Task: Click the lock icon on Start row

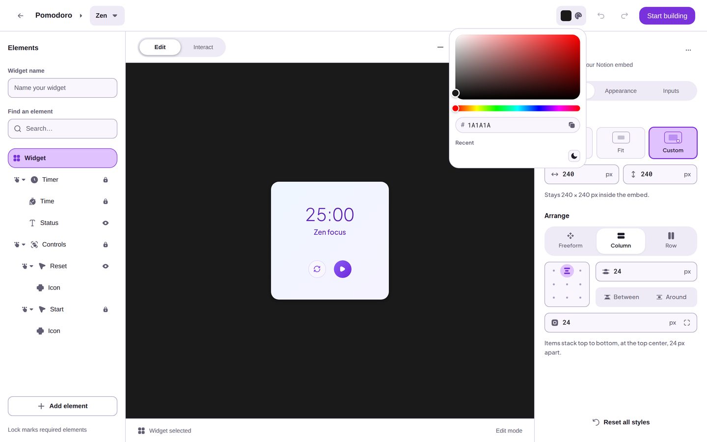Action: click(x=106, y=309)
